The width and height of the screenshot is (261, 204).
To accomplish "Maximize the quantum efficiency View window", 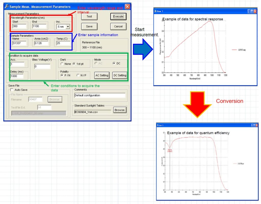I will point(254,125).
